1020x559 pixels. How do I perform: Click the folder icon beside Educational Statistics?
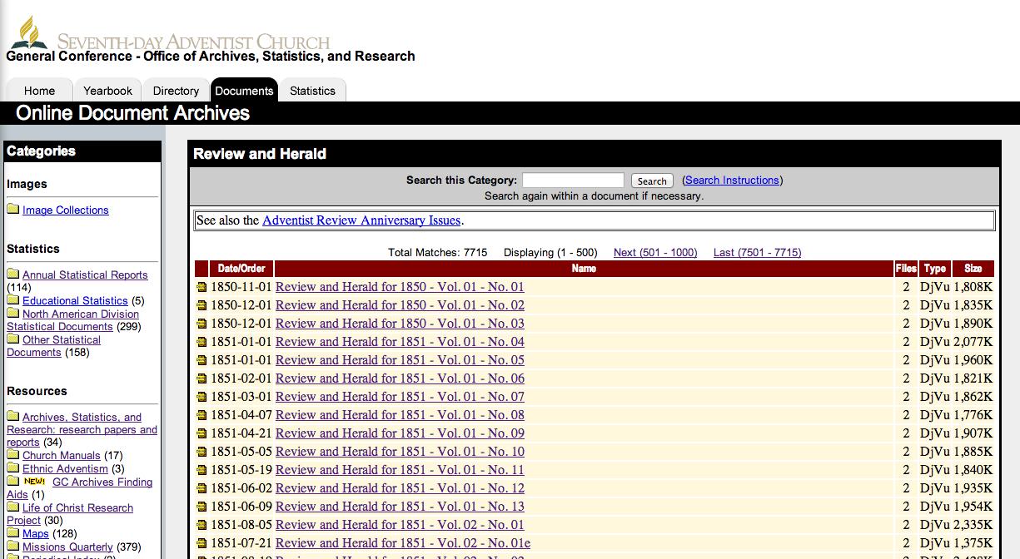tap(13, 299)
